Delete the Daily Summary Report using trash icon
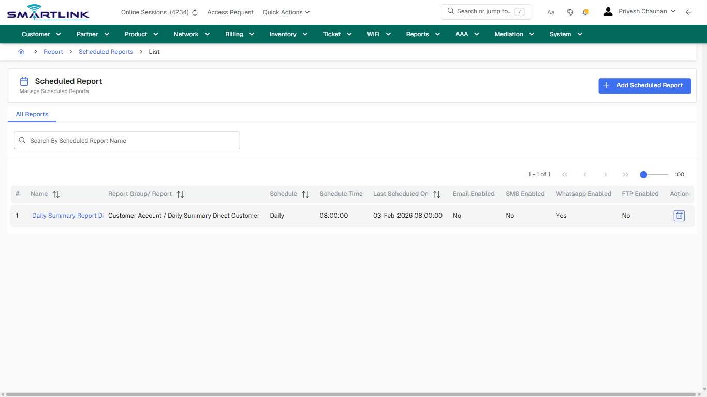707x397 pixels. pos(679,216)
